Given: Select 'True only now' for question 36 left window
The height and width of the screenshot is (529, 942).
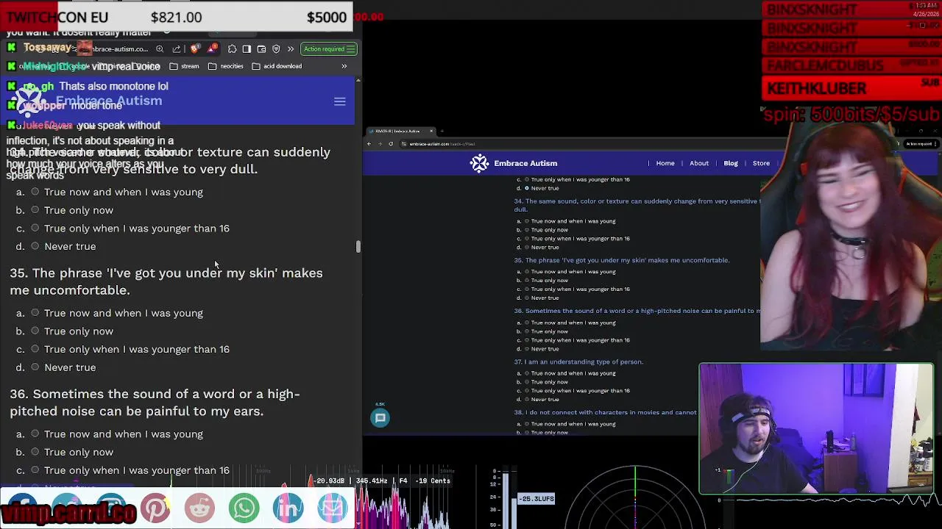Looking at the screenshot, I should point(35,452).
